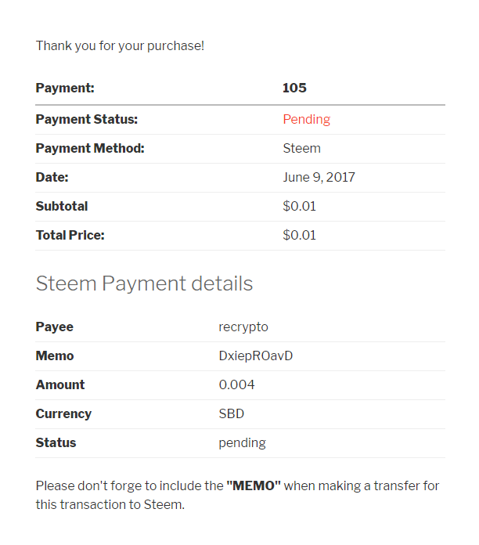Click the Payee label
Image resolution: width=479 pixels, height=545 pixels.
54,327
